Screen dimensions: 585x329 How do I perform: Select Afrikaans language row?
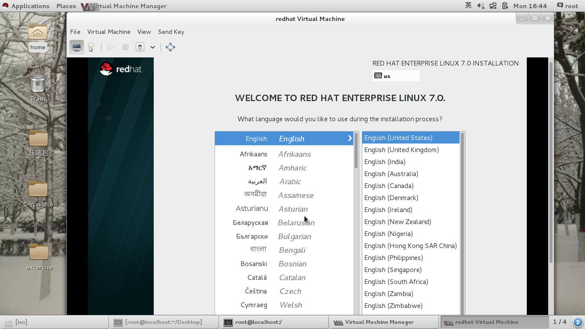[284, 154]
